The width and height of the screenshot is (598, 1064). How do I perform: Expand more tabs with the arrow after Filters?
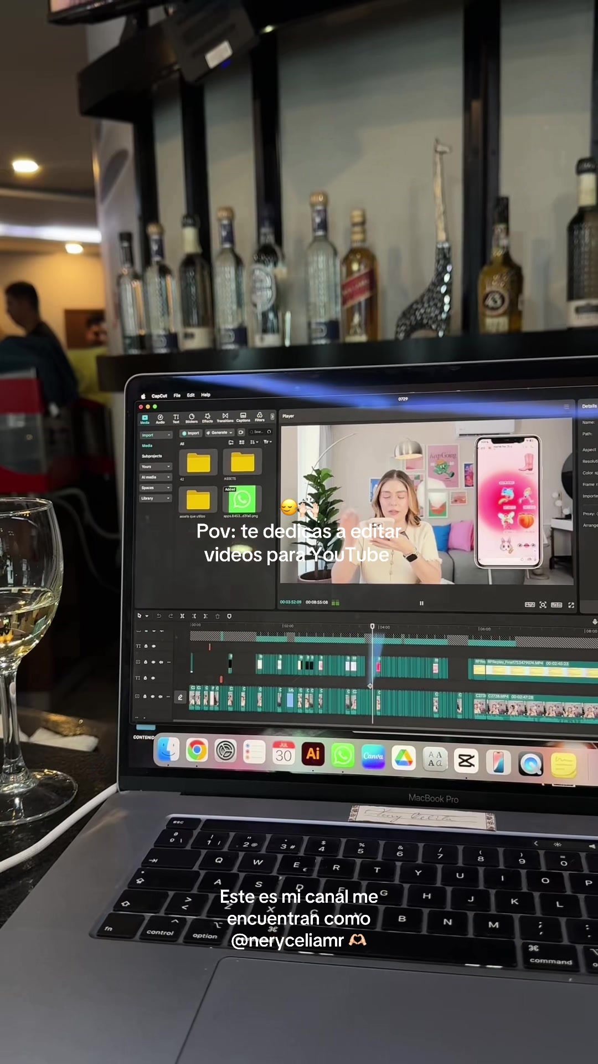(x=272, y=416)
